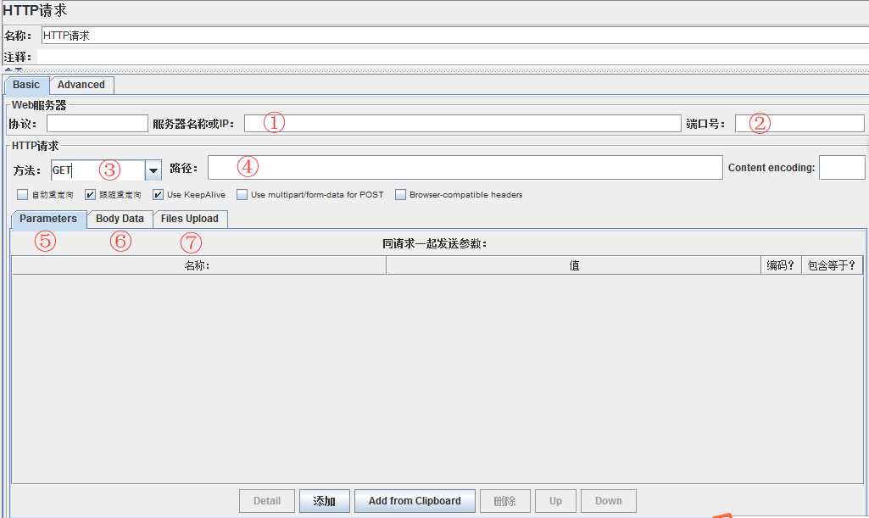Click the 端口号 port number field
Viewport: 869px width, 518px height.
[799, 124]
